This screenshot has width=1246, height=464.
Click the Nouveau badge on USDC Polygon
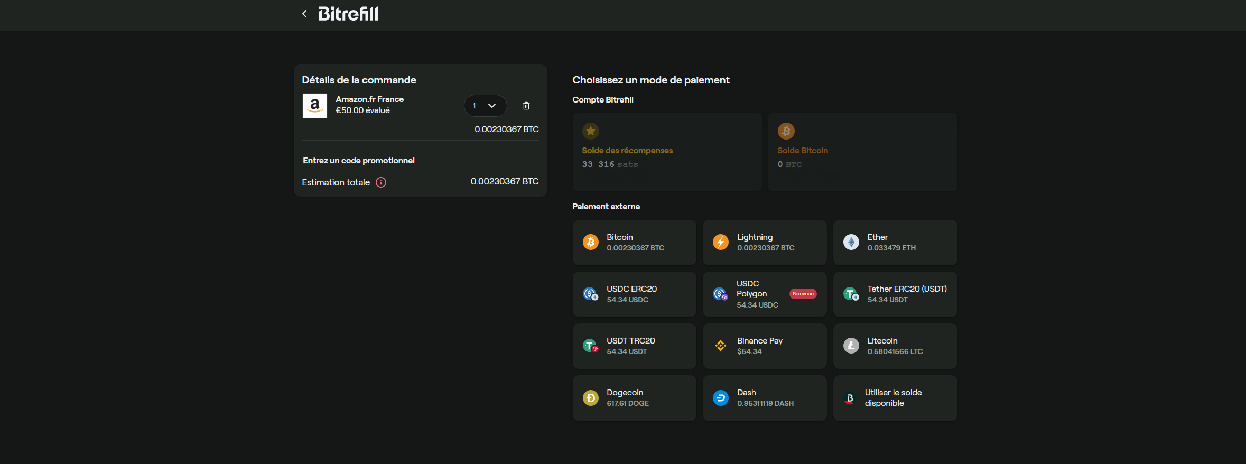click(803, 294)
